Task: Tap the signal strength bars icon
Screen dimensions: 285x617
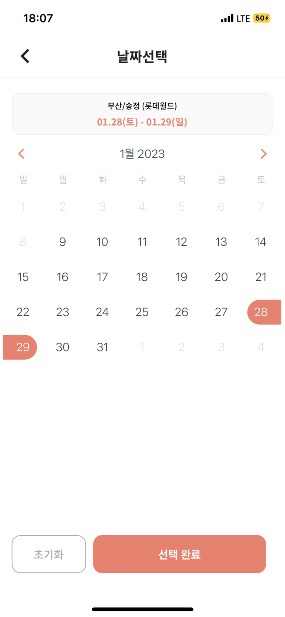Action: click(227, 18)
